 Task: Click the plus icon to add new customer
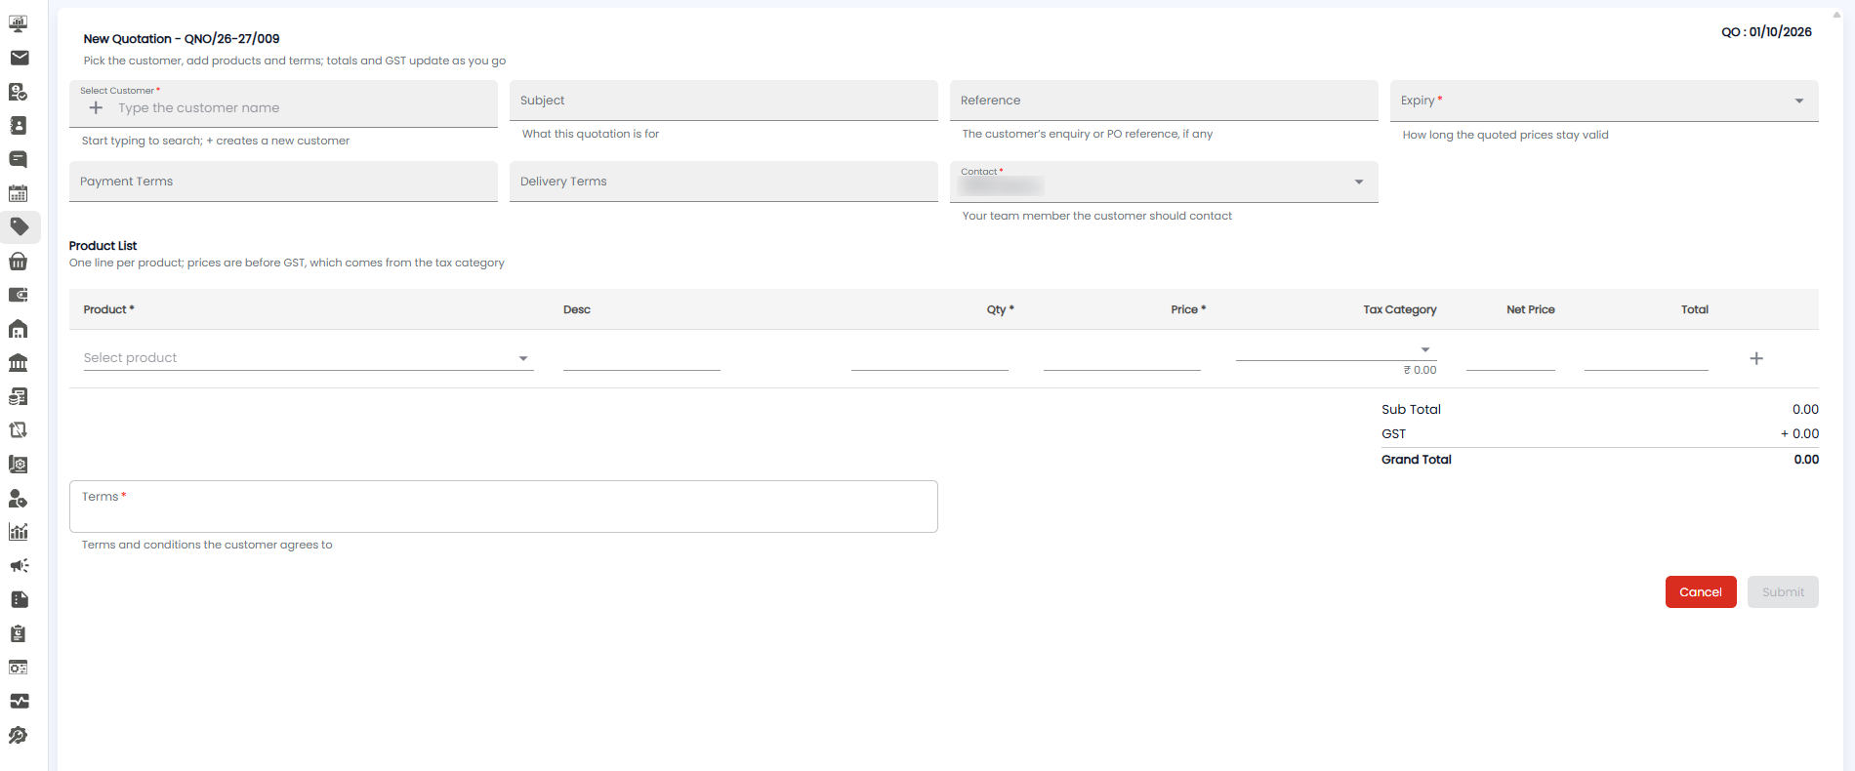[96, 107]
